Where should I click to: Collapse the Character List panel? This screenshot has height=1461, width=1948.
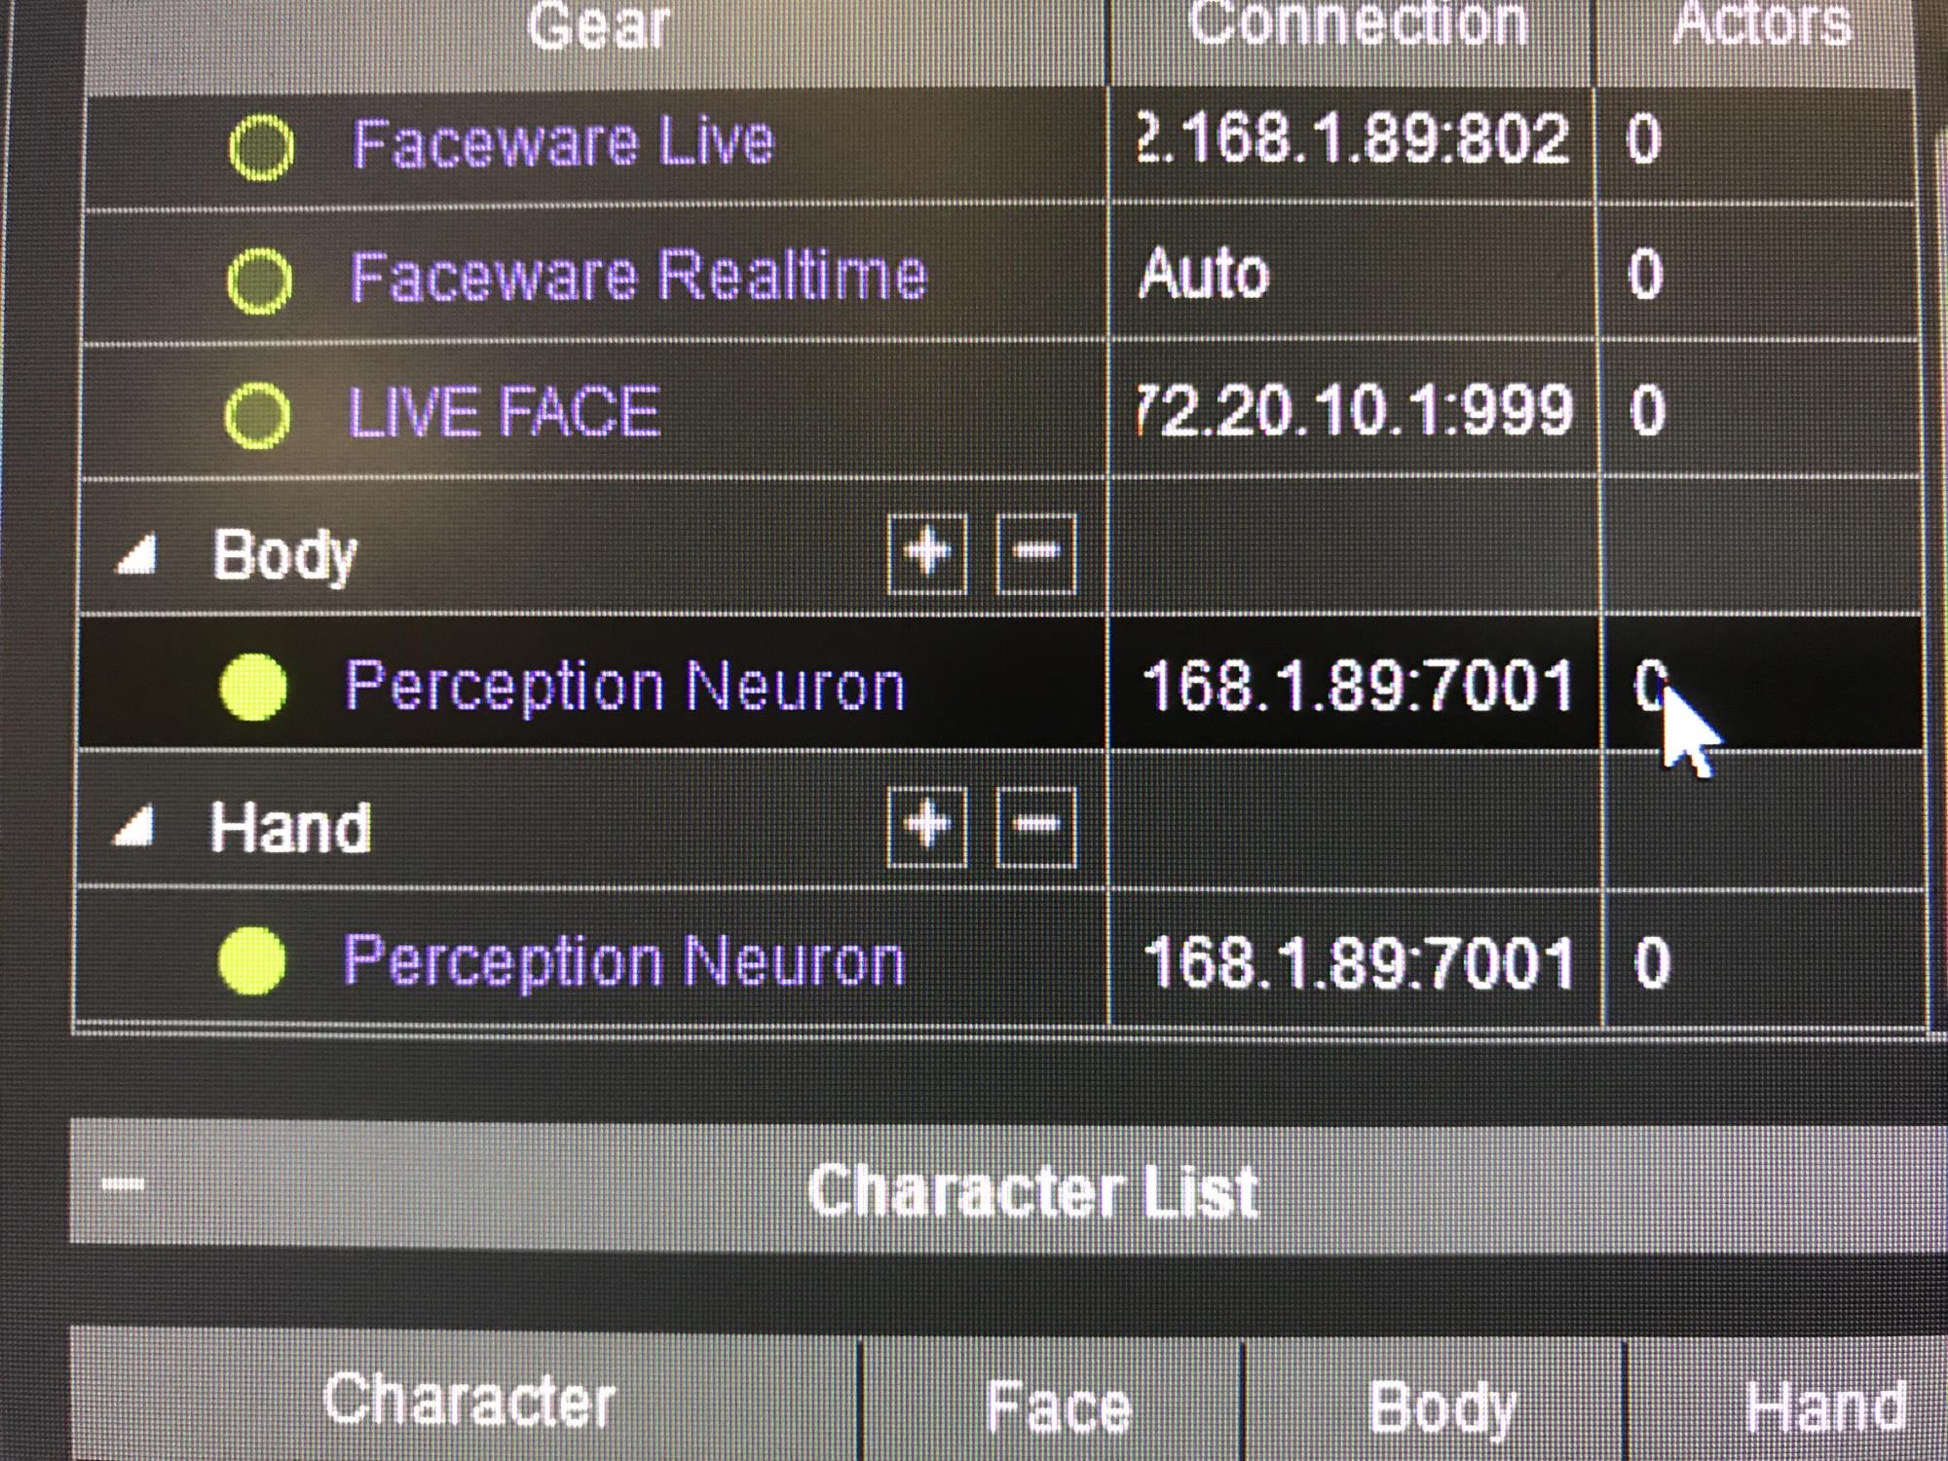coord(124,1184)
